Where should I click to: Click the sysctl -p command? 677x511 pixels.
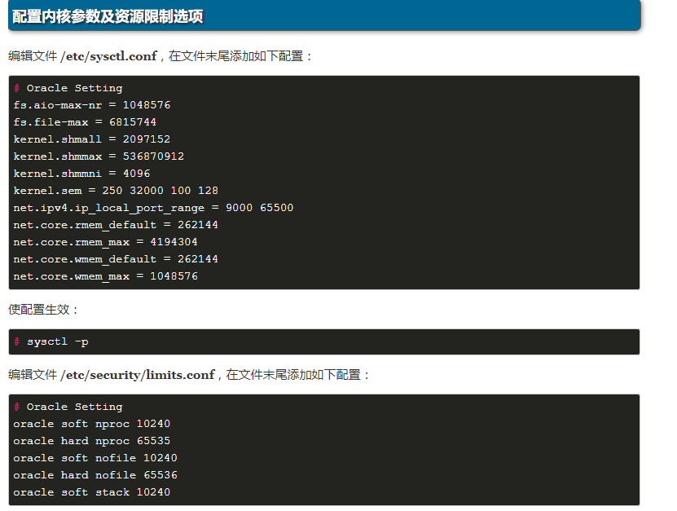click(x=57, y=341)
